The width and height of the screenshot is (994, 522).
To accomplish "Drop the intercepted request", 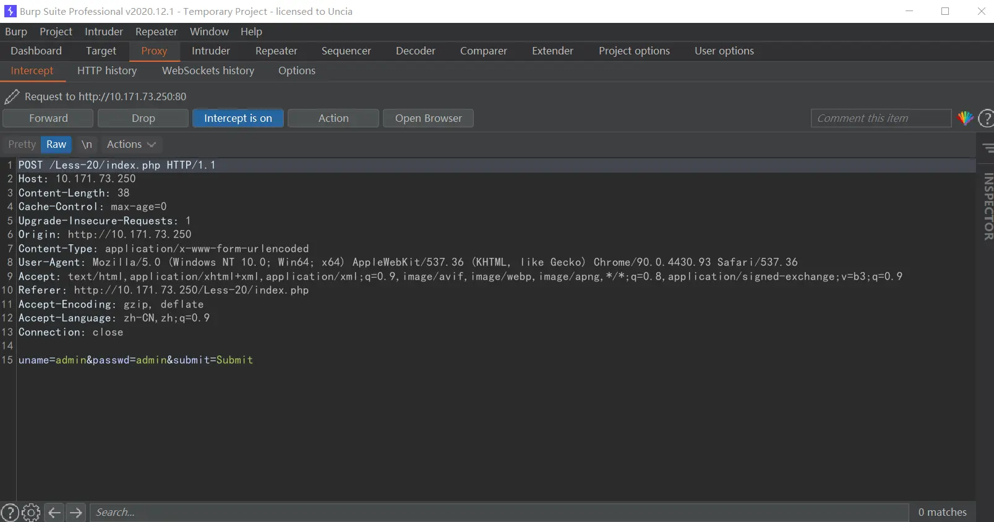I will (x=143, y=118).
